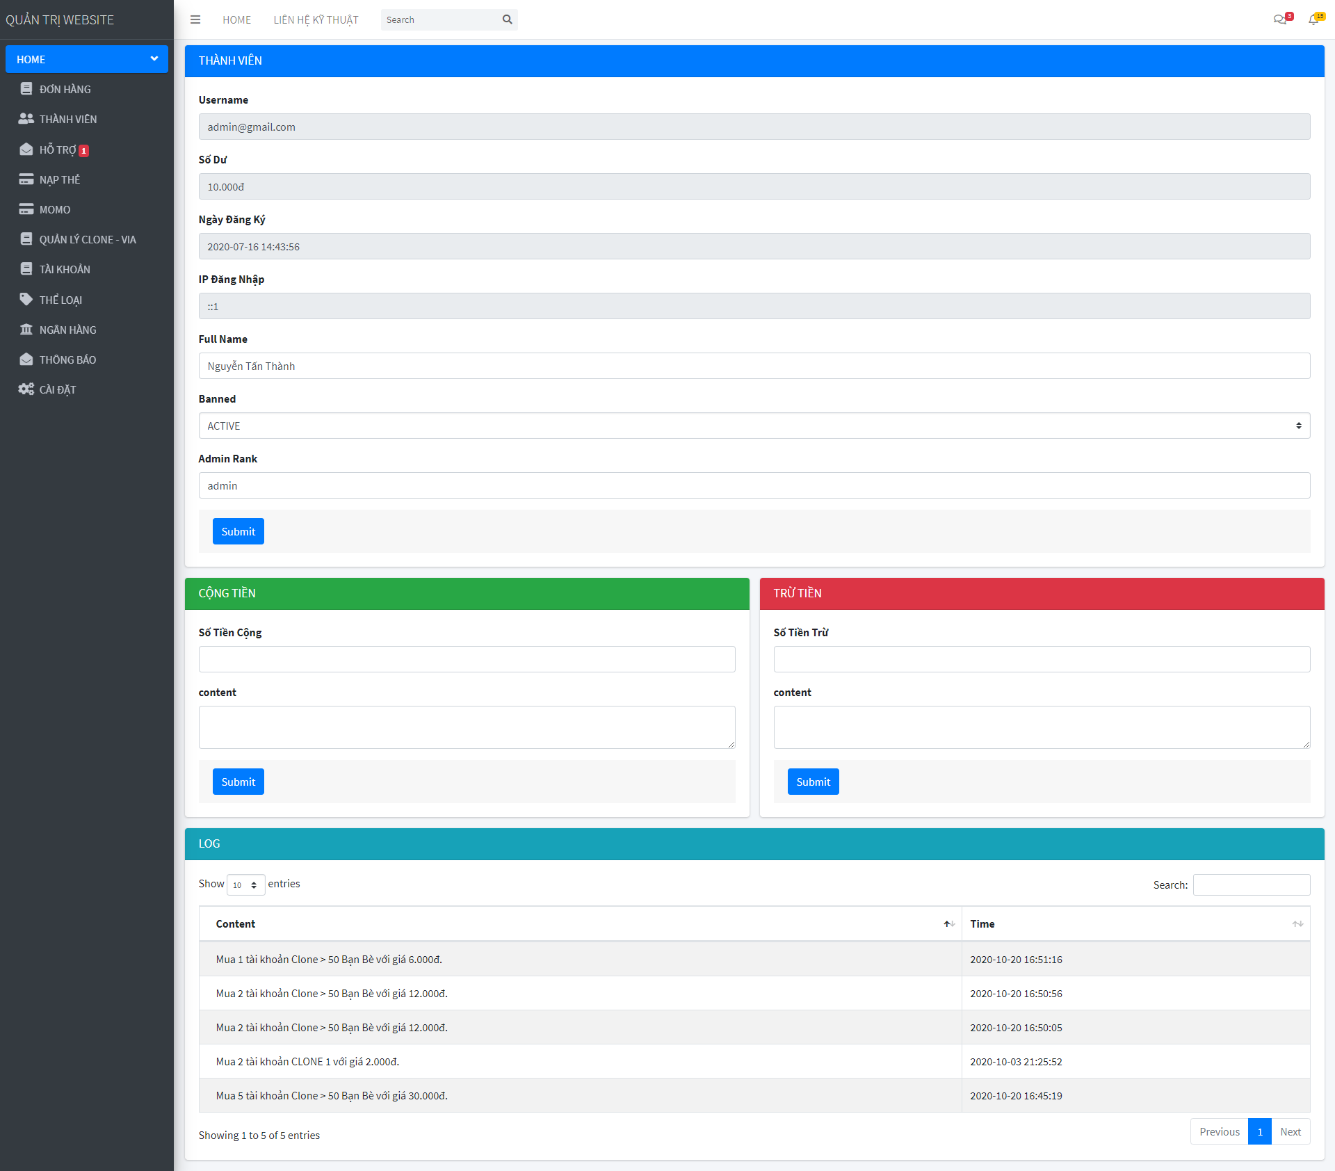Open Thành Viên in the sidebar
This screenshot has height=1171, width=1335.
click(x=67, y=119)
